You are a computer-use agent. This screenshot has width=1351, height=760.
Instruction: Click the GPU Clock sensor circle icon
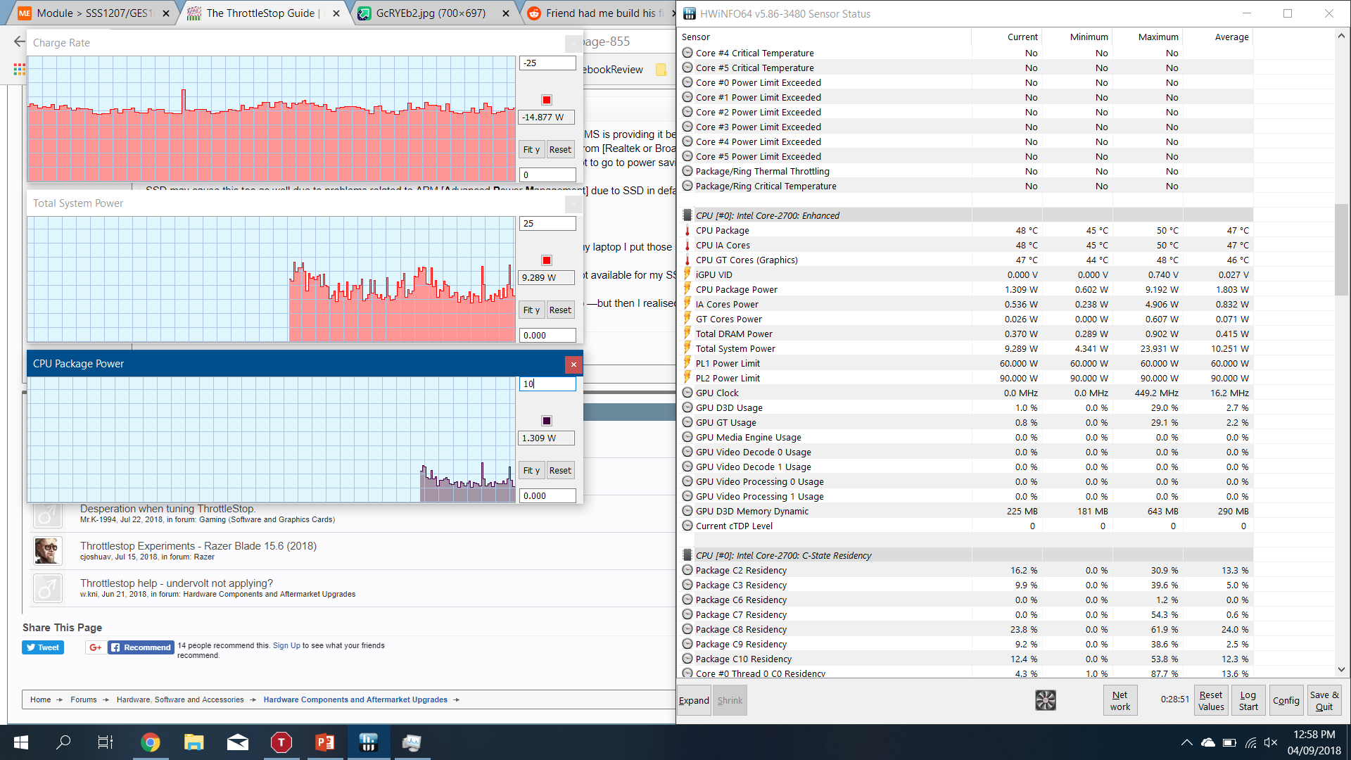tap(687, 393)
